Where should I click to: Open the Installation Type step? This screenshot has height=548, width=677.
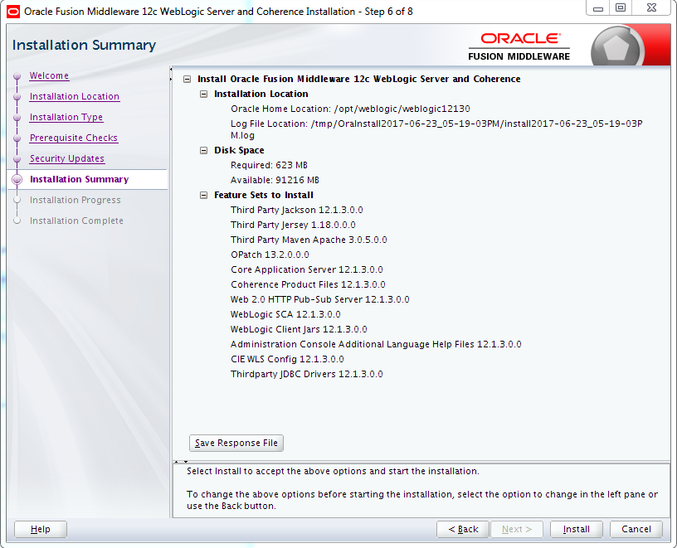pyautogui.click(x=66, y=118)
